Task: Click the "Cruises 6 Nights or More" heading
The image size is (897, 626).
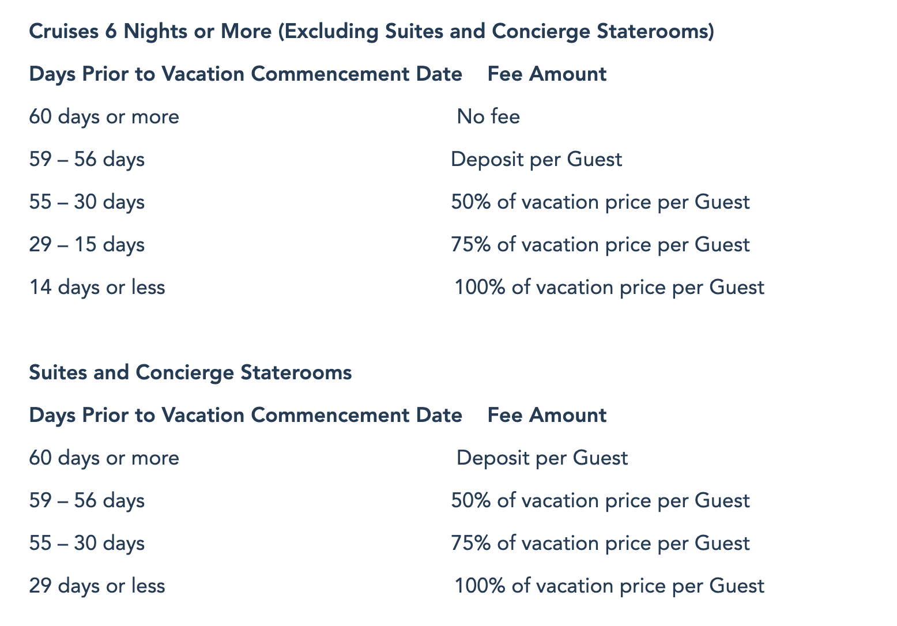Action: [x=371, y=31]
